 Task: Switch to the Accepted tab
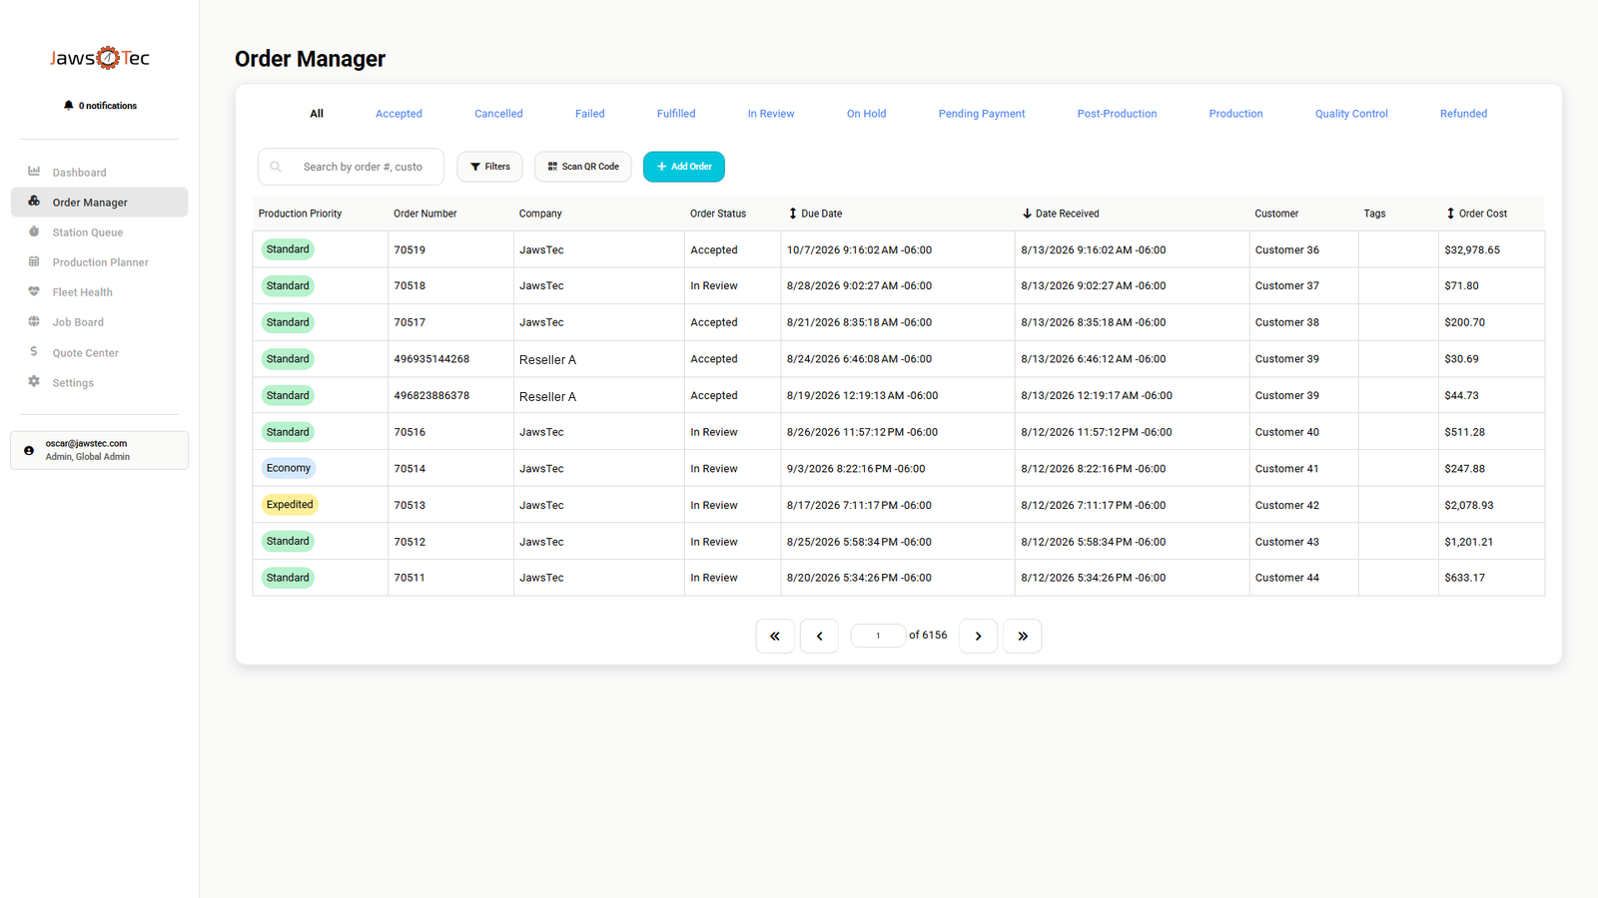399,114
